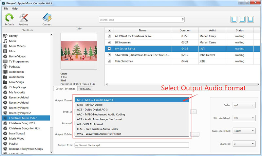This screenshot has width=262, height=156.
Task: Select the Recently Played playlist
Action: tap(19, 108)
